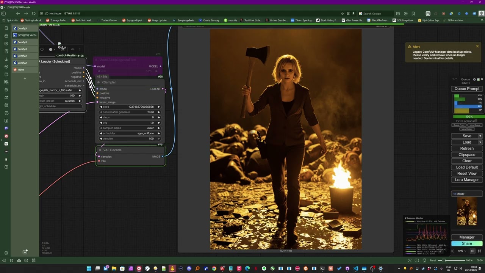Open ComfyUI queue settings gear icon

tap(474, 80)
